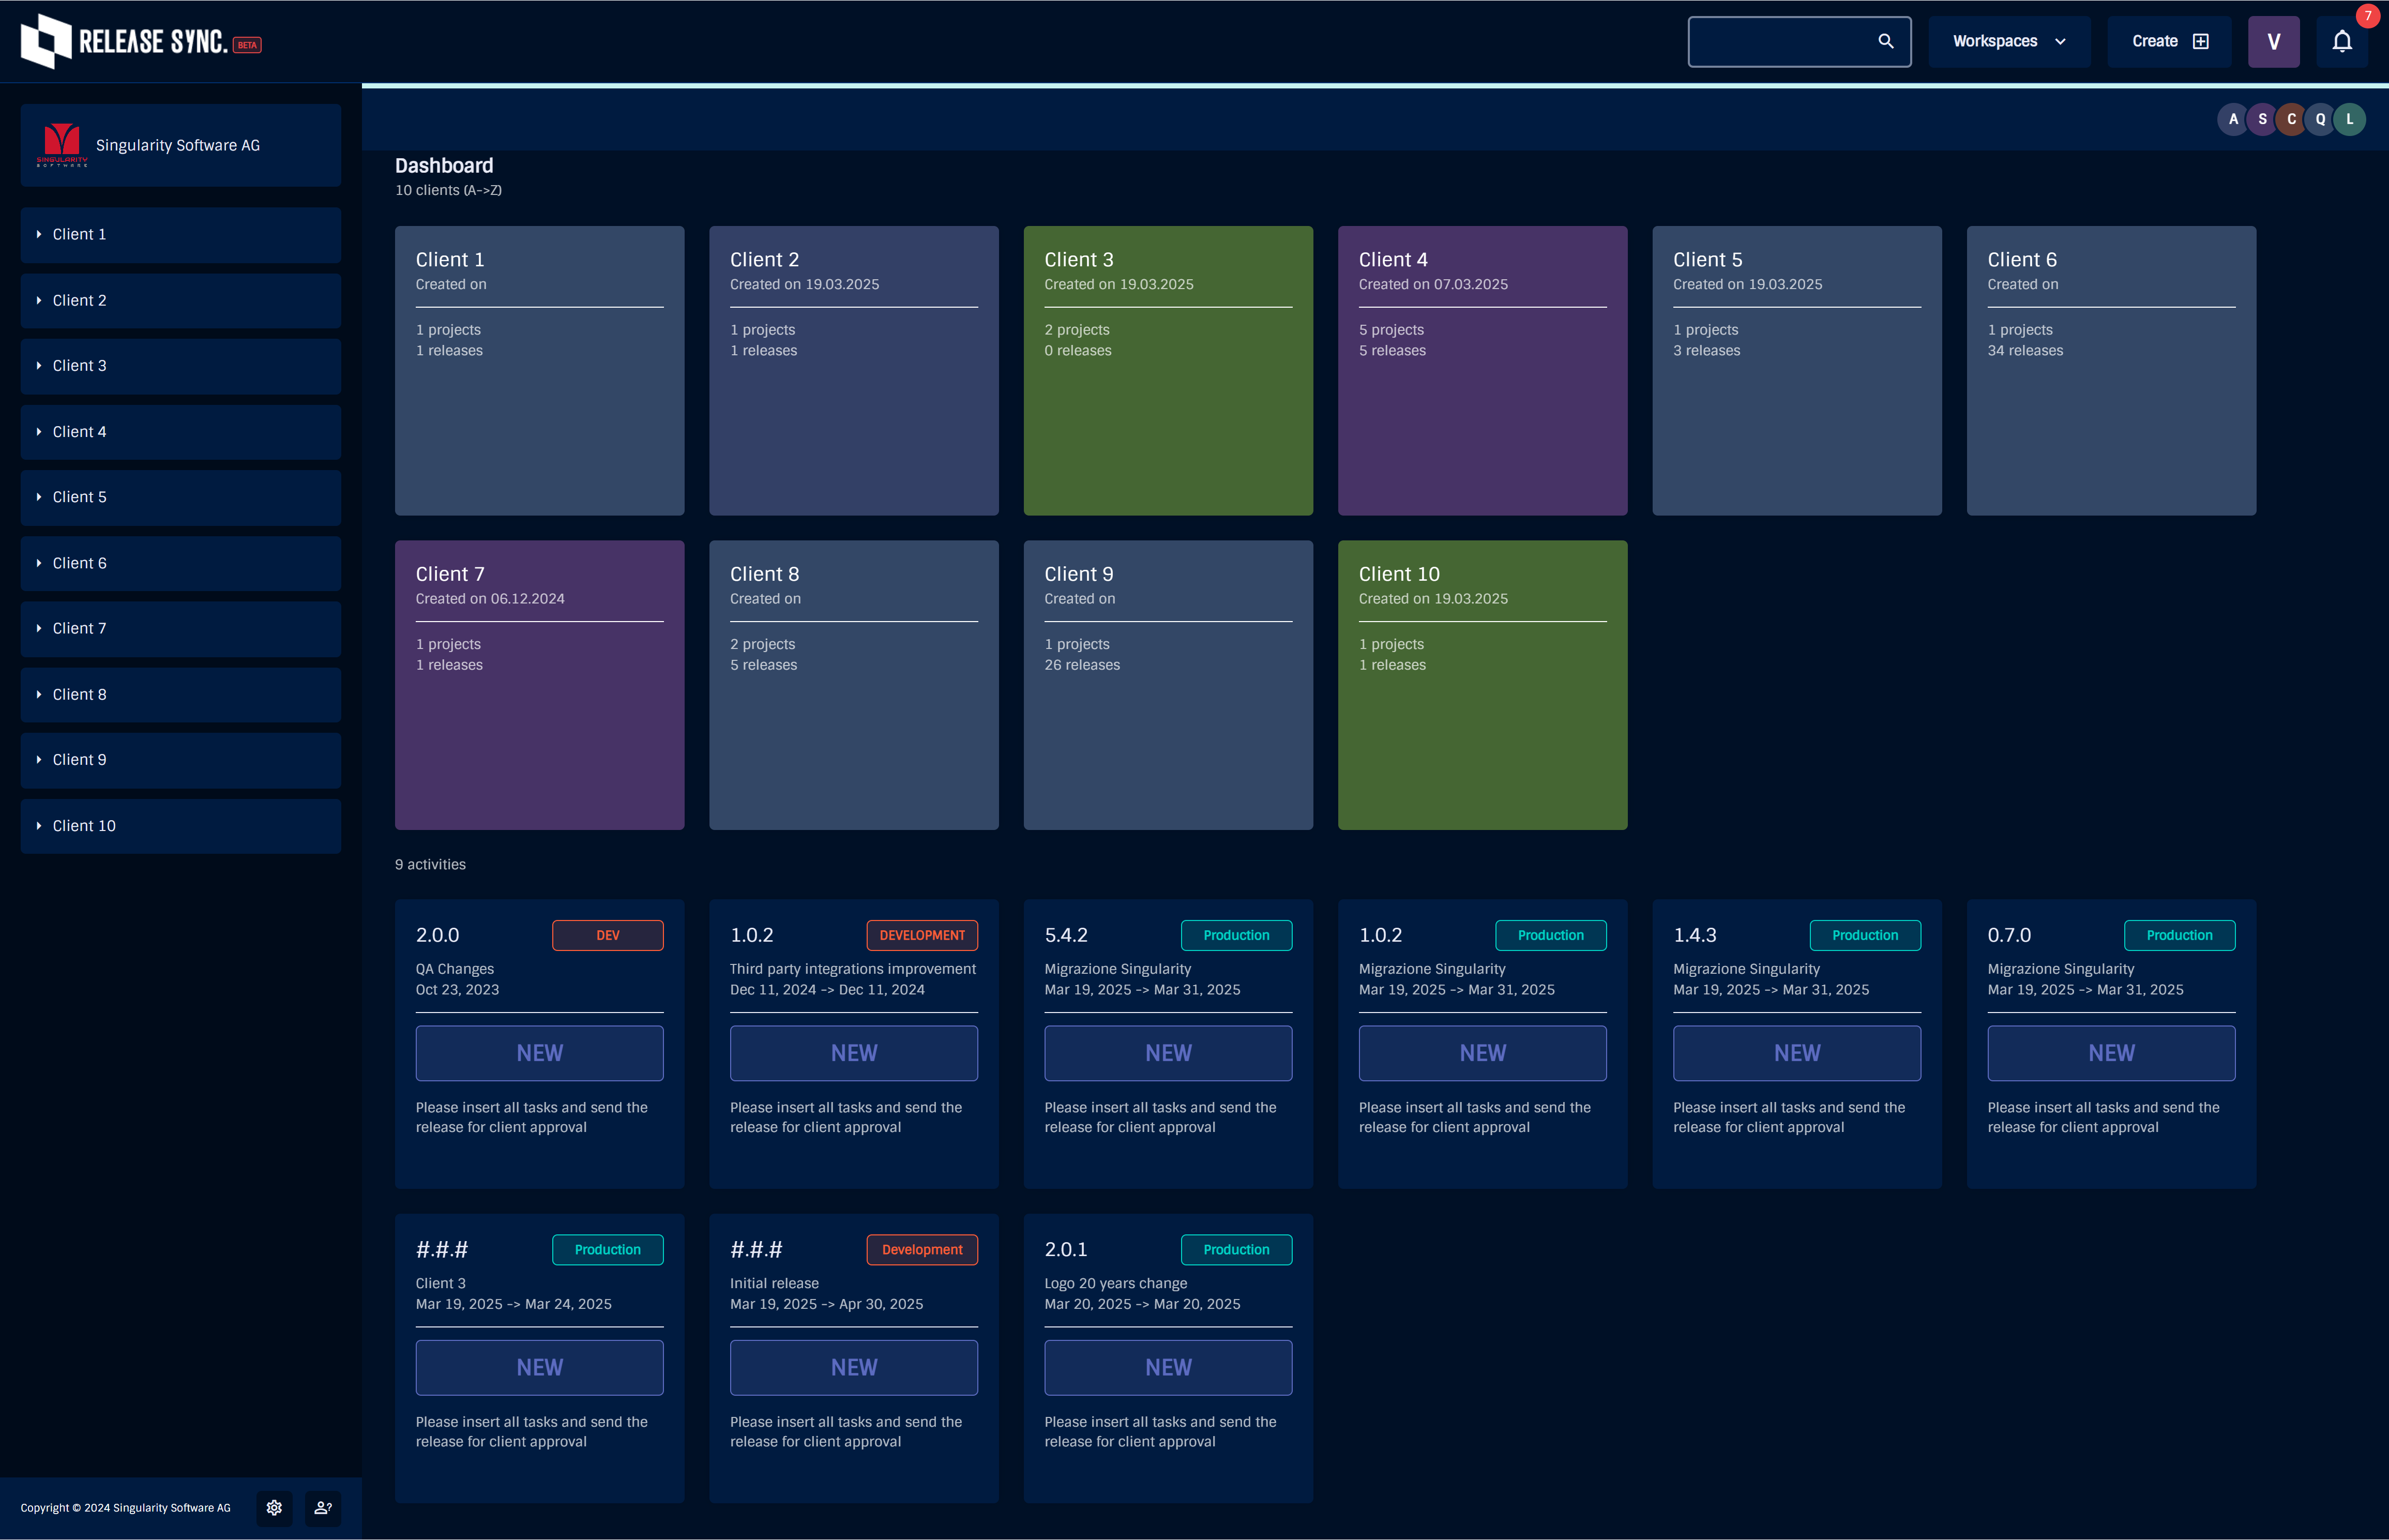Click the Production tag on release 5.4.2

click(x=1235, y=935)
